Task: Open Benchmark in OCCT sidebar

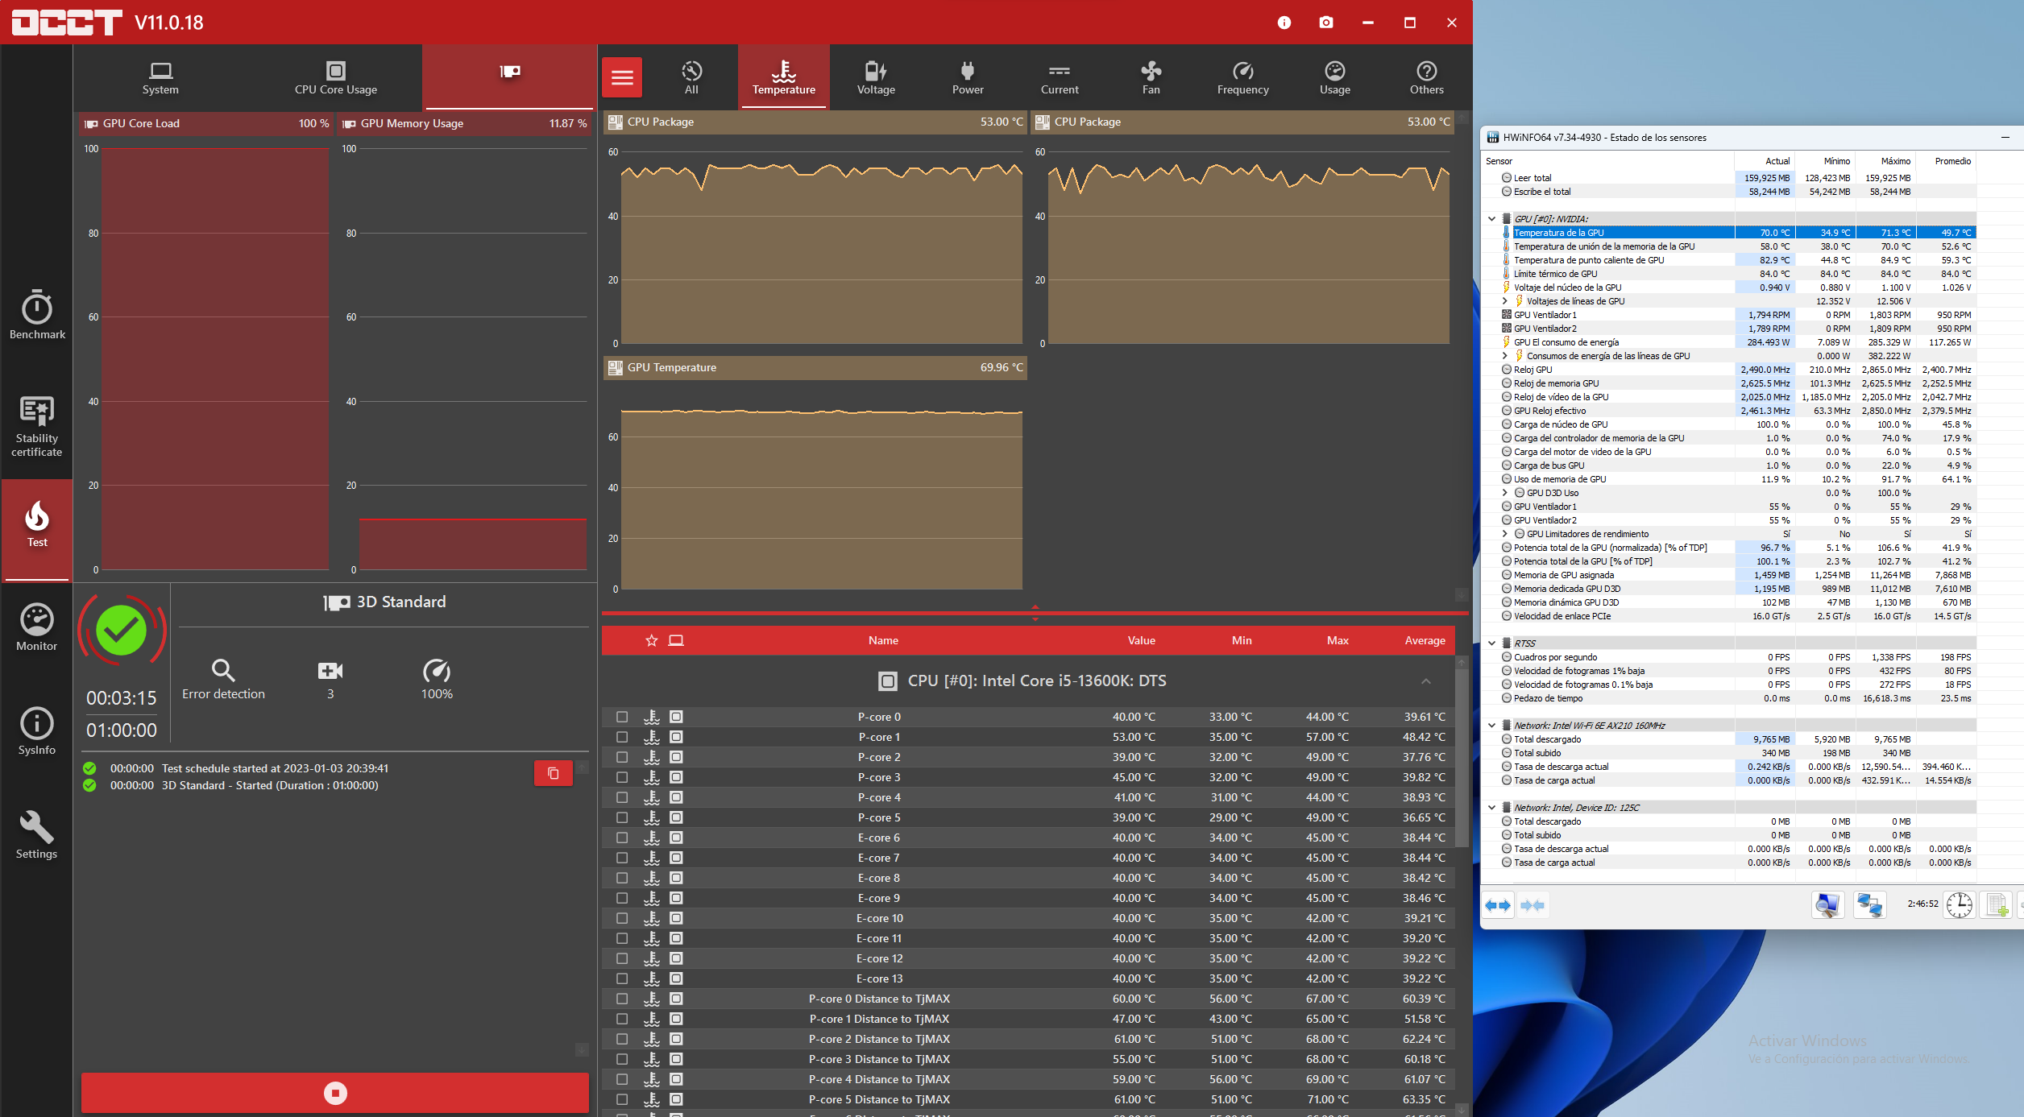Action: click(37, 315)
